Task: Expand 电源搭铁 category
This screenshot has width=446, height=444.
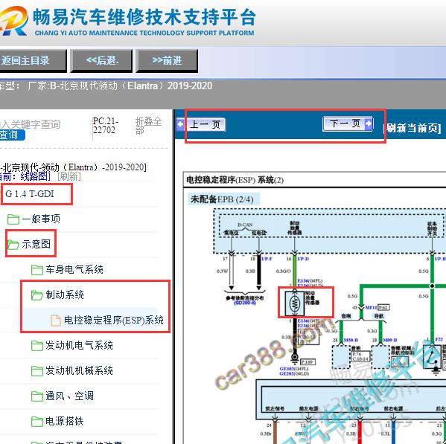Action: point(65,421)
